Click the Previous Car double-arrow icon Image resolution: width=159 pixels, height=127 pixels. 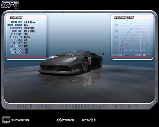(58, 120)
